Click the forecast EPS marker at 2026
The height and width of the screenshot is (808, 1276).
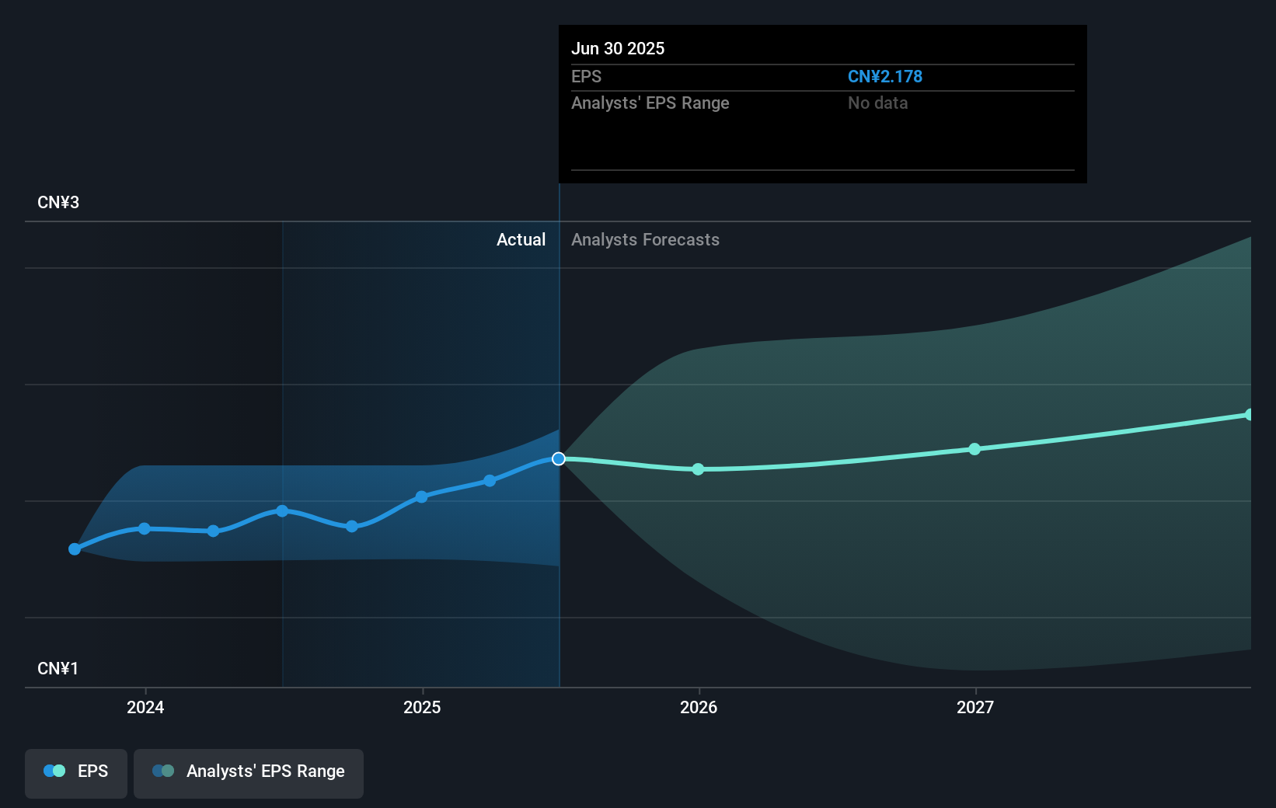point(698,469)
